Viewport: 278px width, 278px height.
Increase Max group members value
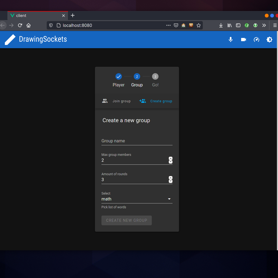171,159
